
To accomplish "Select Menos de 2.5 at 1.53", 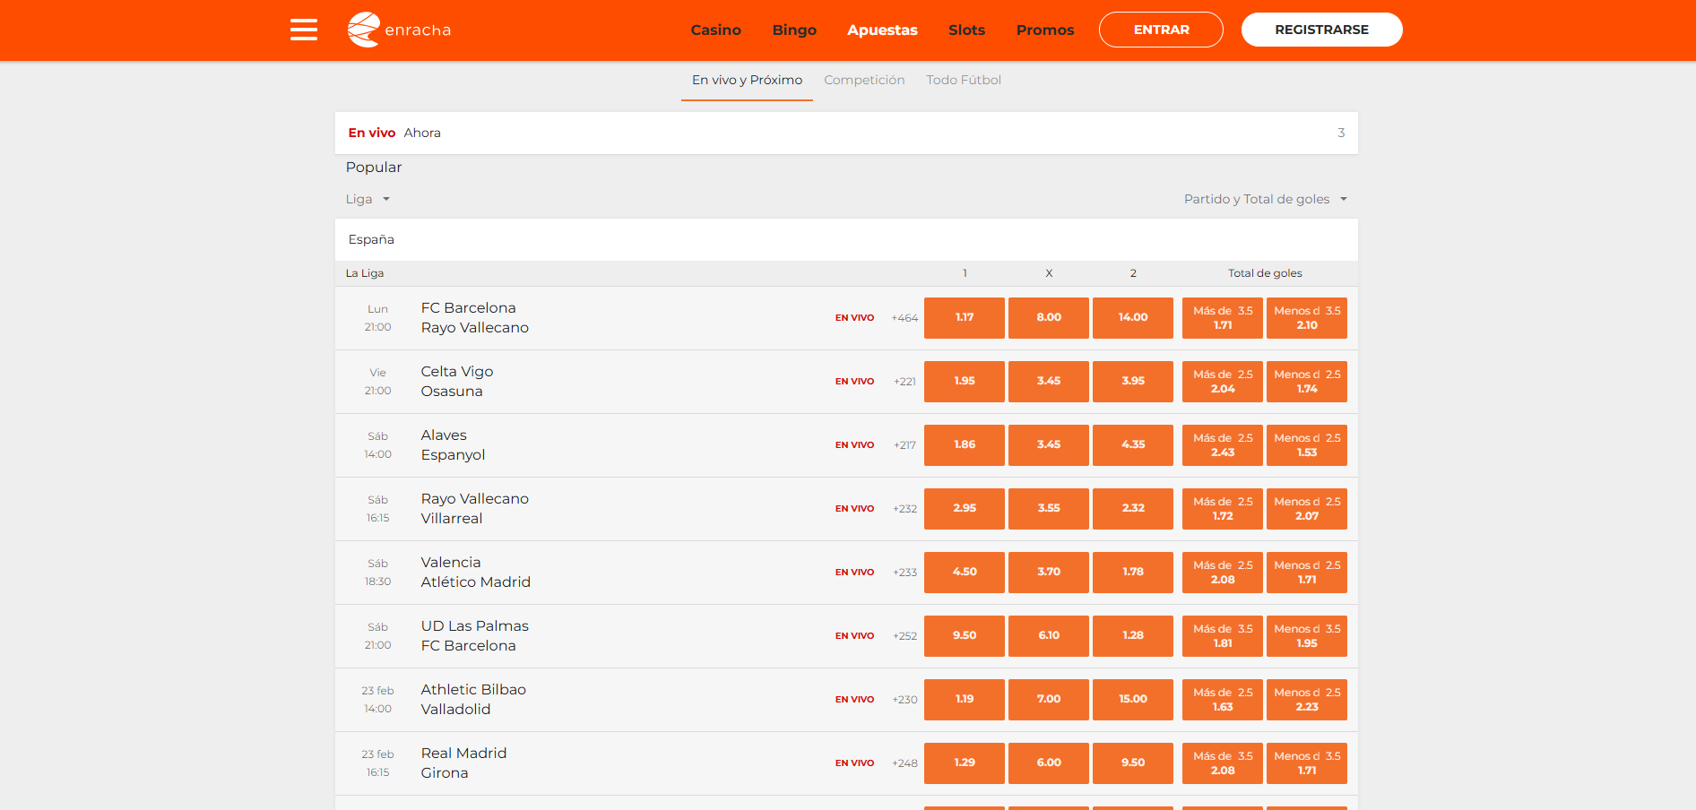I will (x=1307, y=445).
